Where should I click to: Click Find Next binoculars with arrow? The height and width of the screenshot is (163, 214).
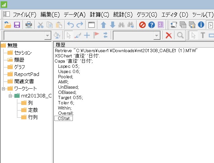(x=131, y=25)
